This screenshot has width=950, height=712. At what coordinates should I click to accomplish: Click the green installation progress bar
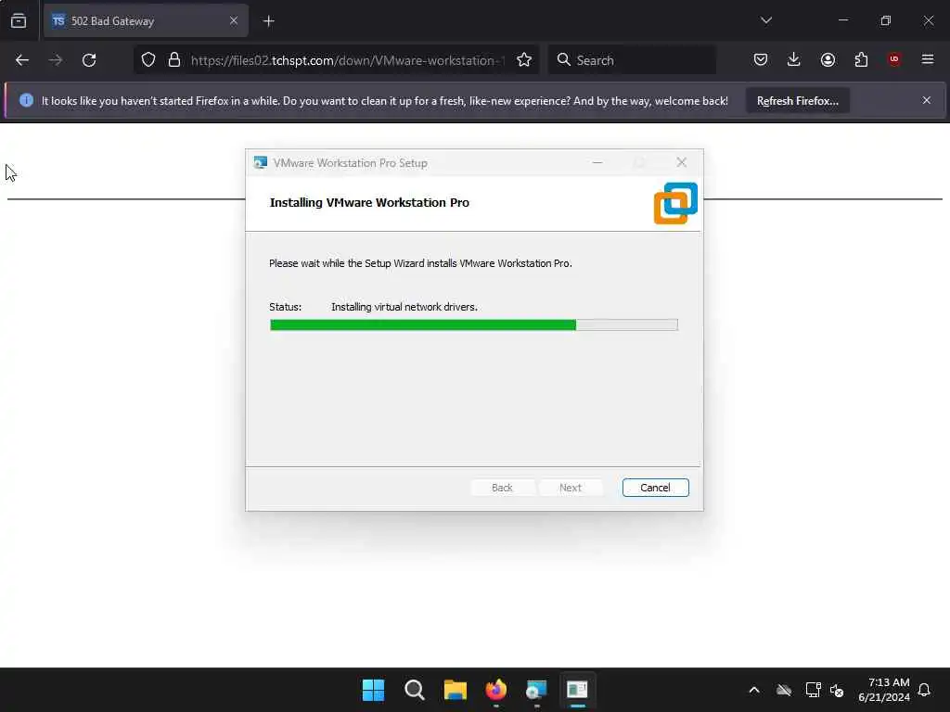point(474,325)
